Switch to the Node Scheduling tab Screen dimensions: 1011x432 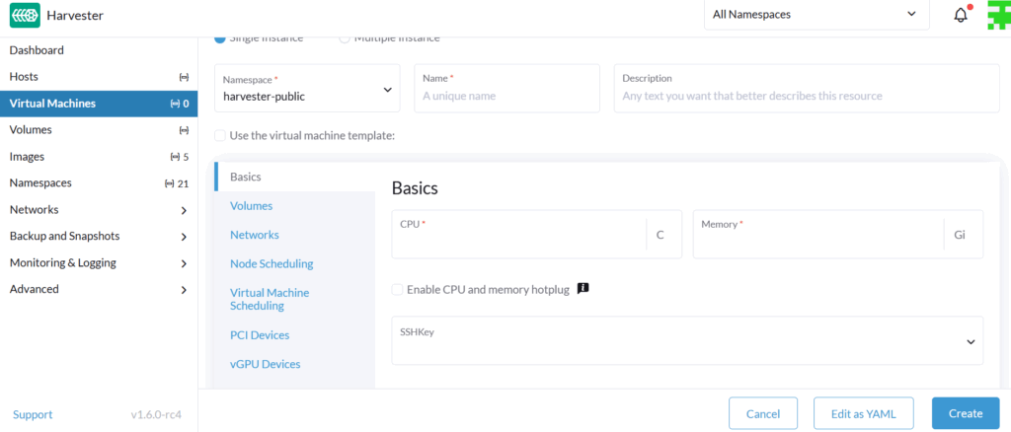tap(272, 264)
